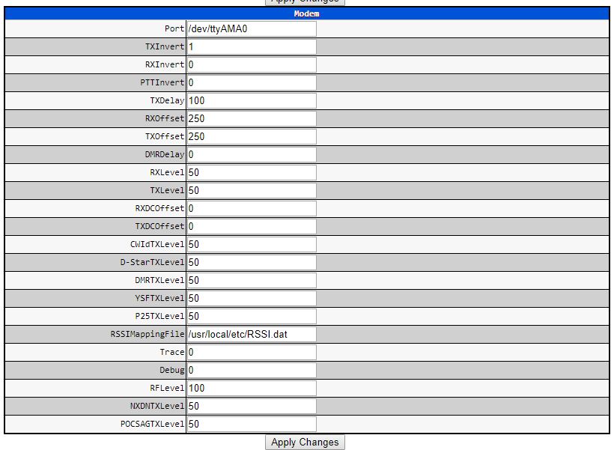Click the D-StarTXLevel input field
Screen dimensions: 614x450
point(252,262)
